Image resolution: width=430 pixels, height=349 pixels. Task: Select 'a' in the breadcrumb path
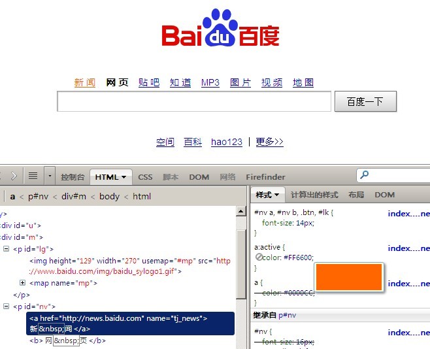[12, 197]
